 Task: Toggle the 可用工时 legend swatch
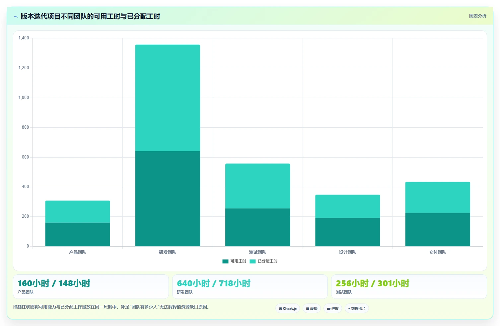(225, 261)
